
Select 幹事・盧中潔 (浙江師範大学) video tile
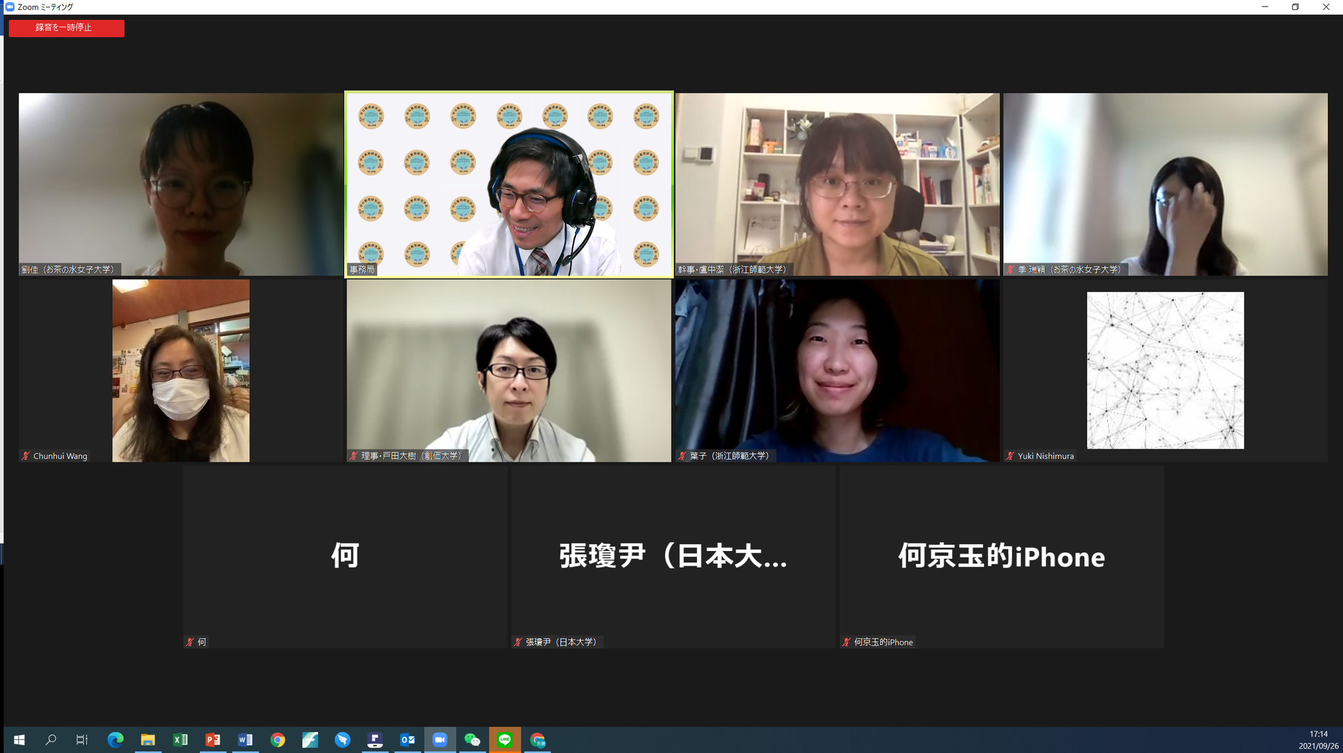pyautogui.click(x=837, y=184)
